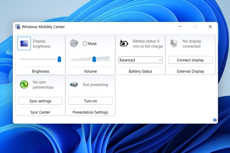The width and height of the screenshot is (230, 153).
Task: Click the Display brightness icon
Action: tap(24, 43)
